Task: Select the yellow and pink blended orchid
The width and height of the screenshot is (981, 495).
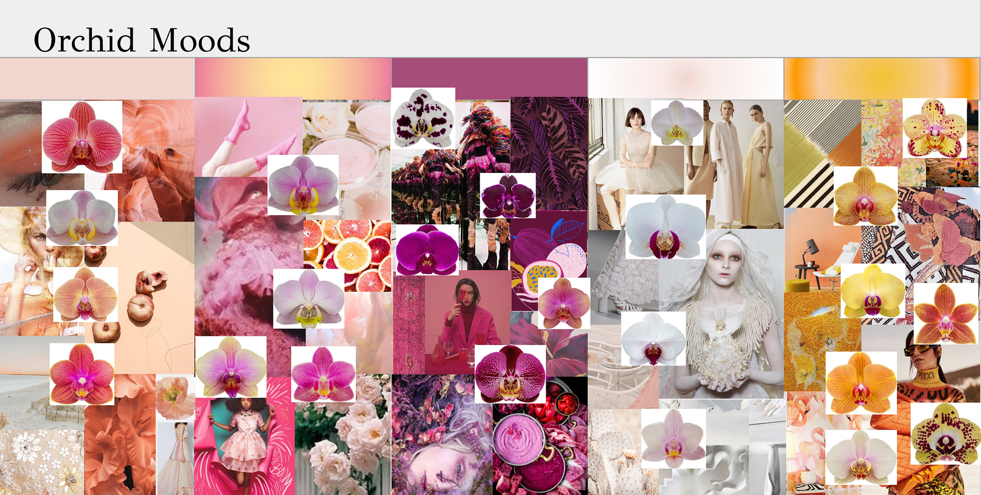Action: [230, 367]
